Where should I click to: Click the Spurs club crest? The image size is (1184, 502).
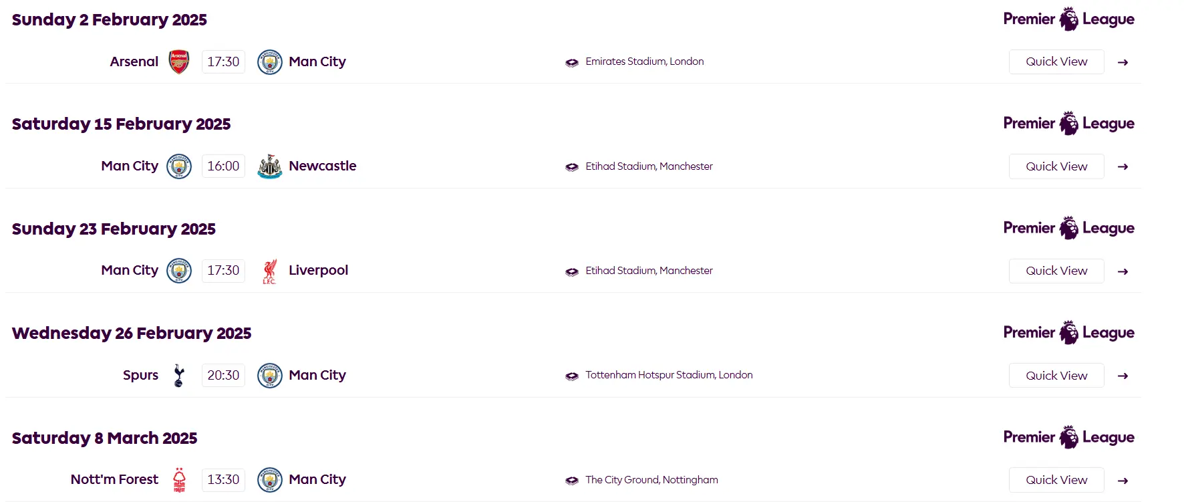coord(178,376)
